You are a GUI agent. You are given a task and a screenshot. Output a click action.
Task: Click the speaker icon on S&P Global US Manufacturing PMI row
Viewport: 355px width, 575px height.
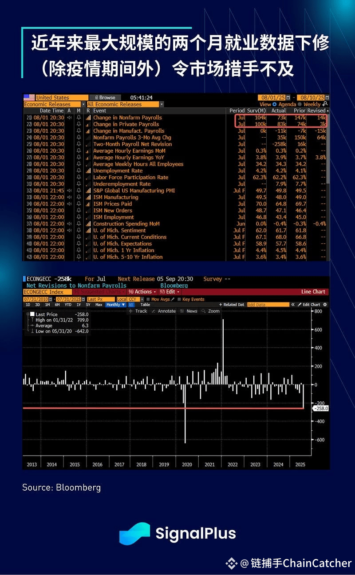tap(69, 190)
